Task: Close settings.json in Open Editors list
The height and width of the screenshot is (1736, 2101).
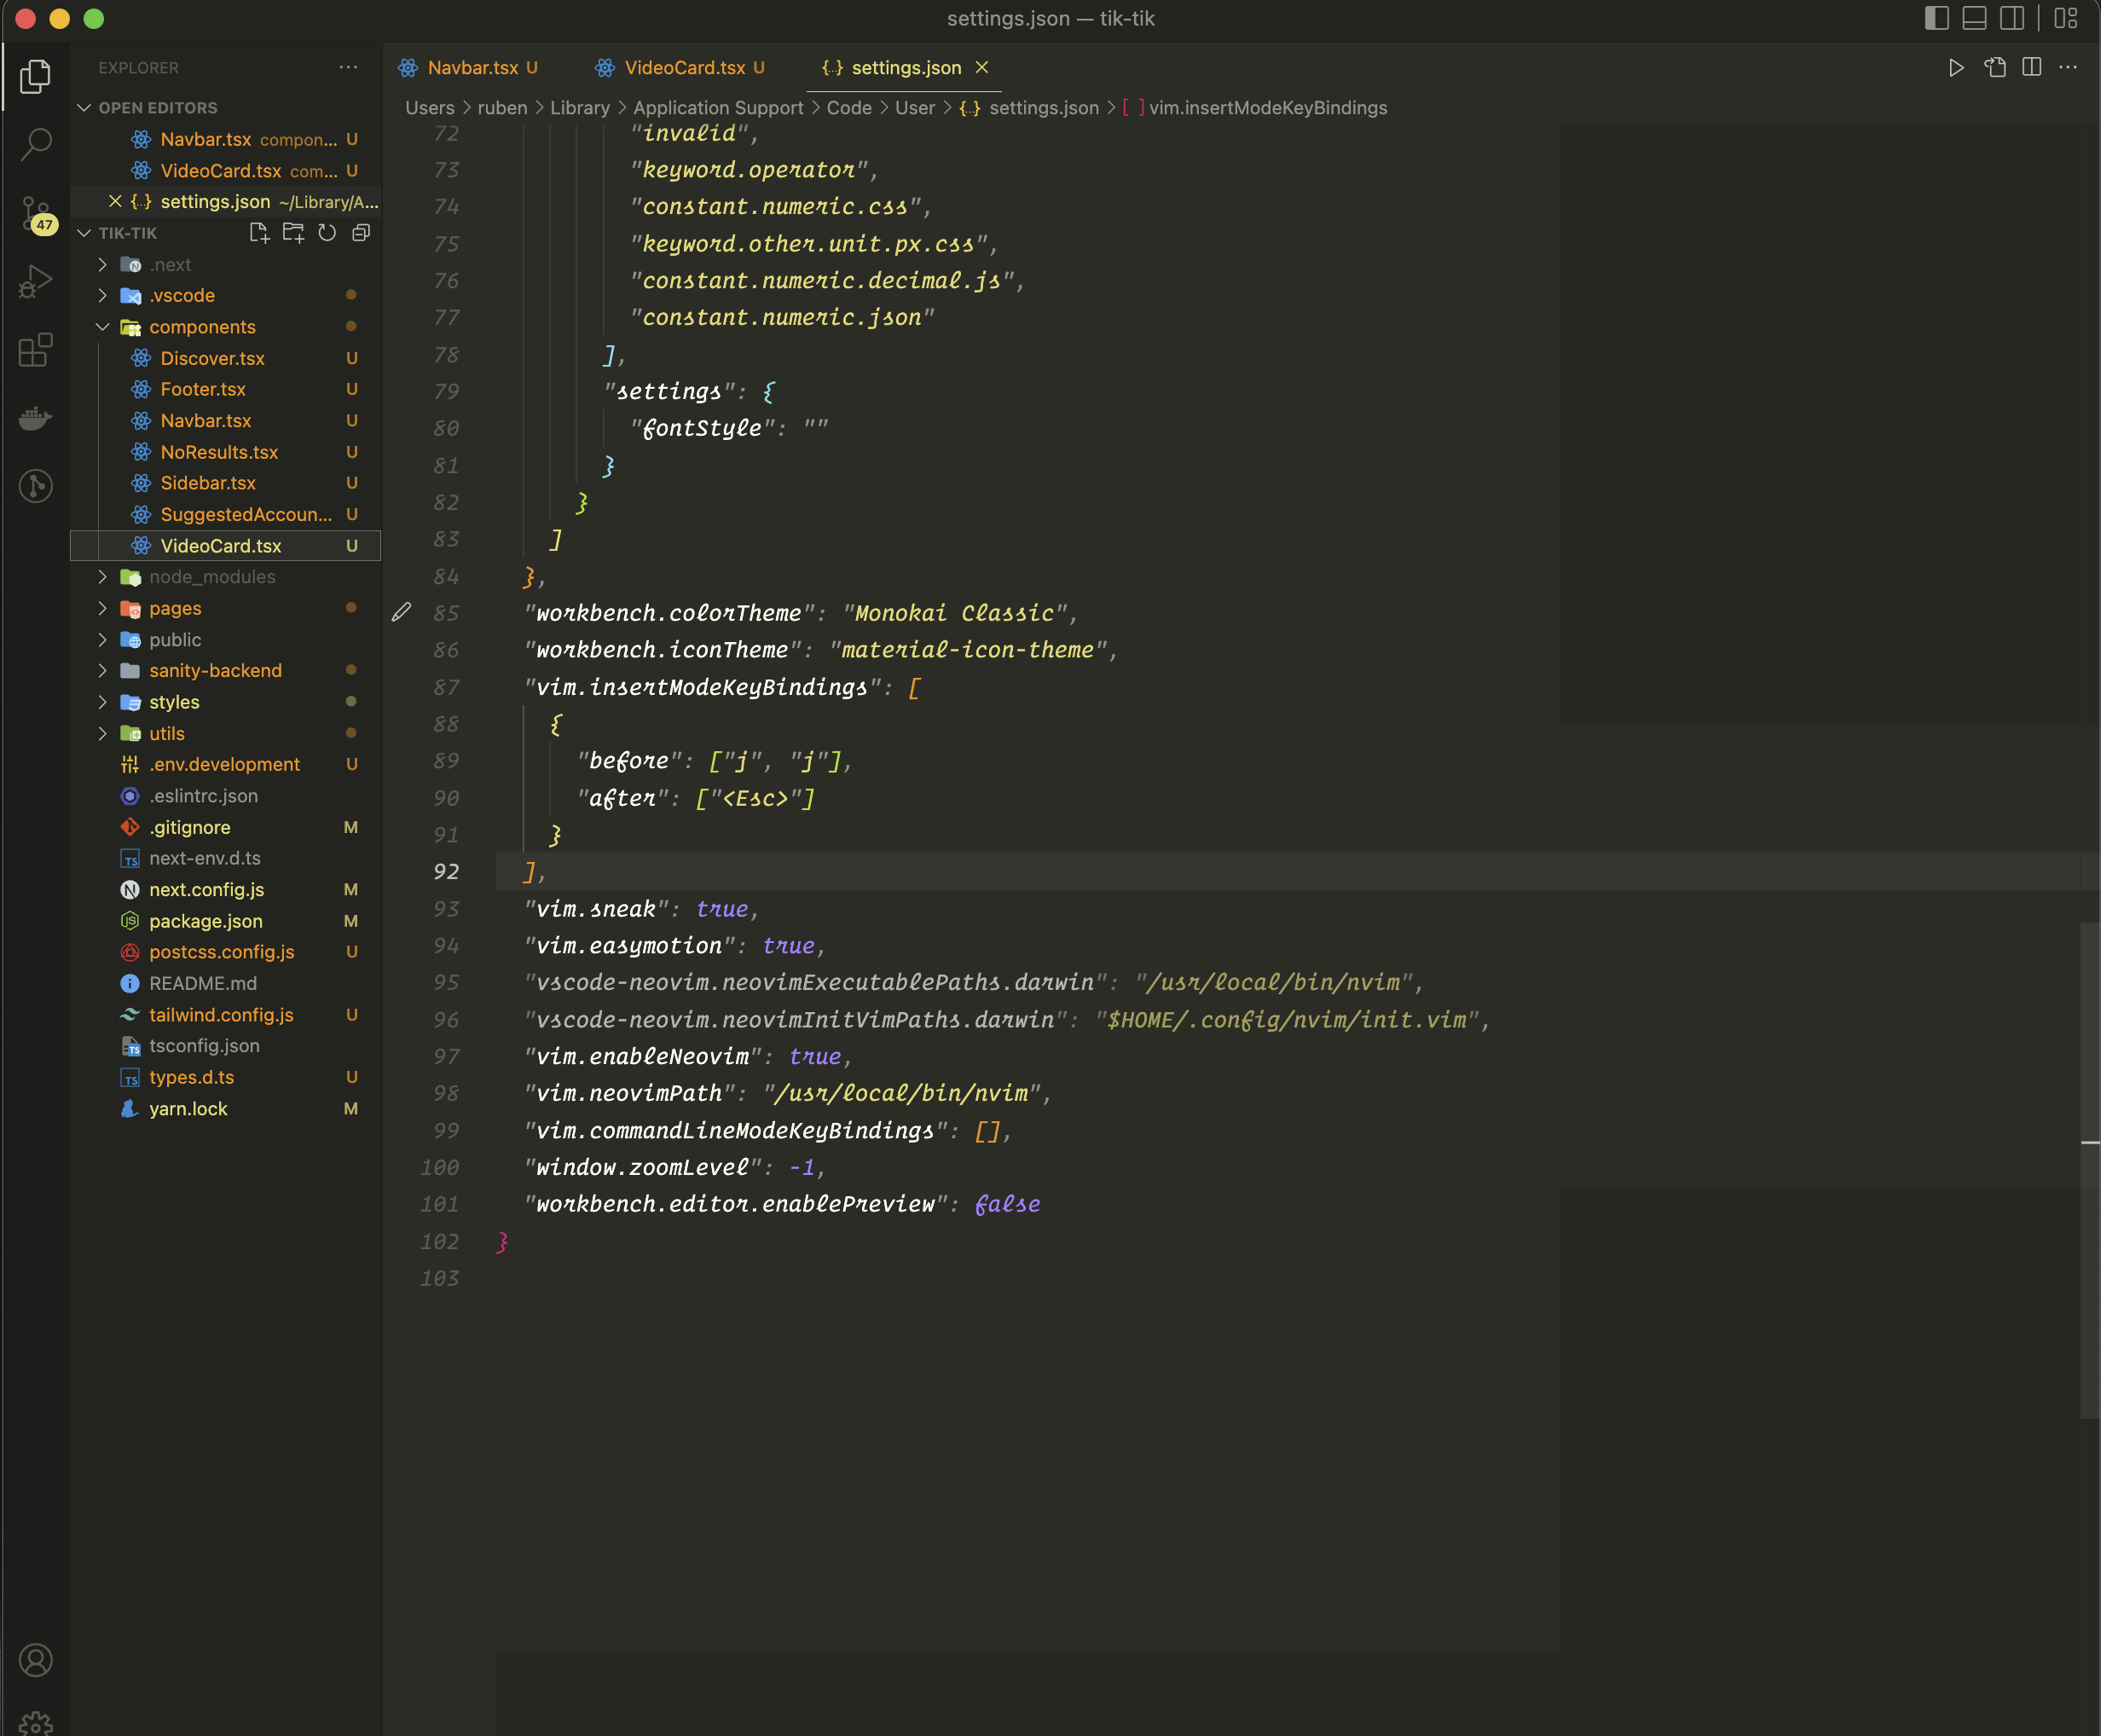Action: tap(115, 202)
